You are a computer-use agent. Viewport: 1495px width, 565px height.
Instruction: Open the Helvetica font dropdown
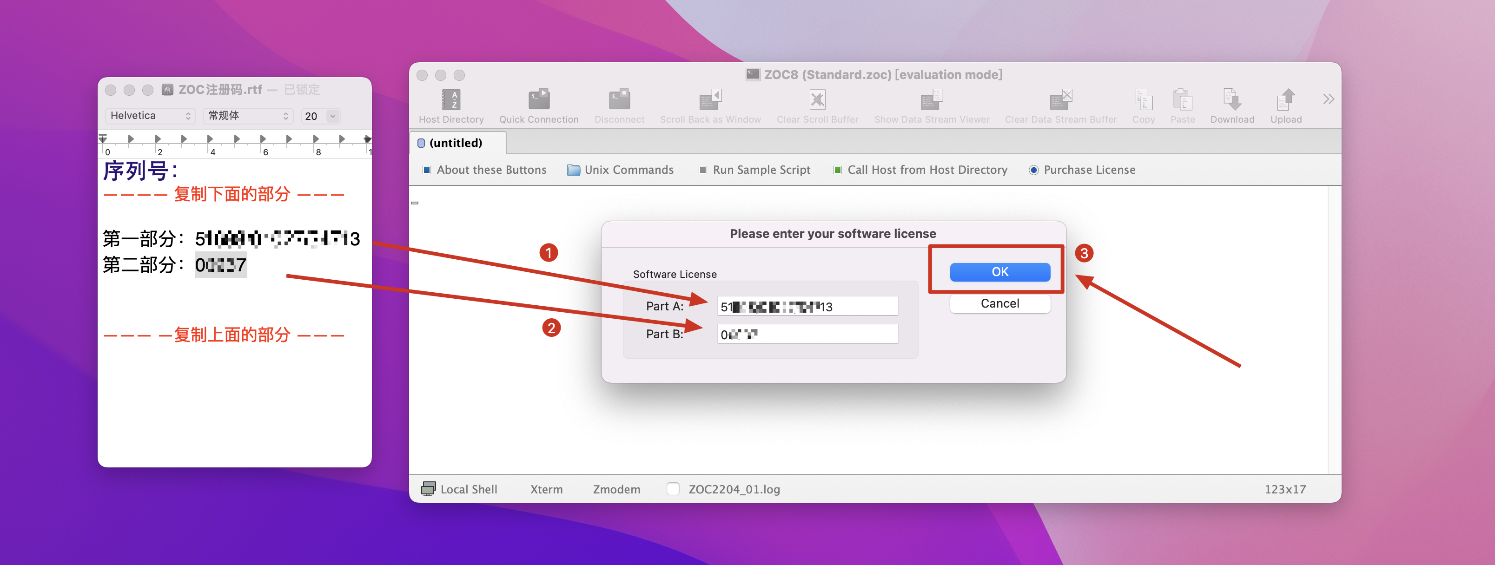click(x=150, y=116)
